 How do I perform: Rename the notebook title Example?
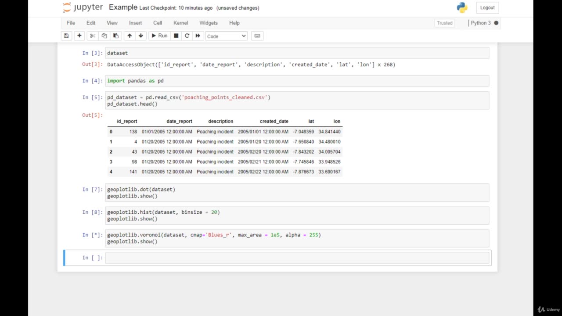pos(123,7)
